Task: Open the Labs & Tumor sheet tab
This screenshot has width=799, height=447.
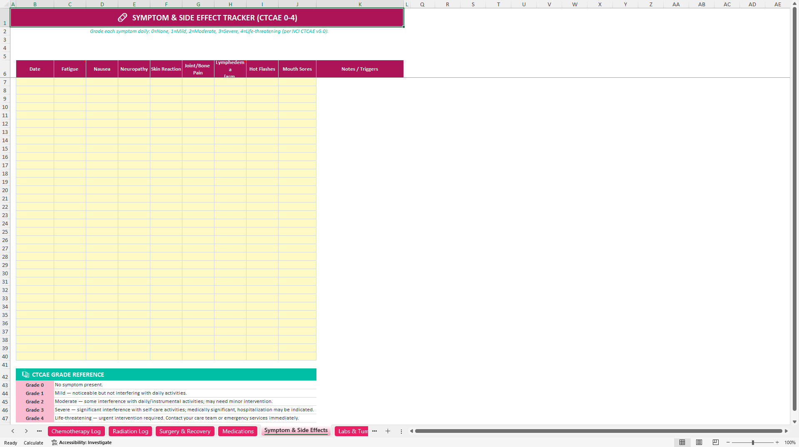Action: click(x=352, y=431)
